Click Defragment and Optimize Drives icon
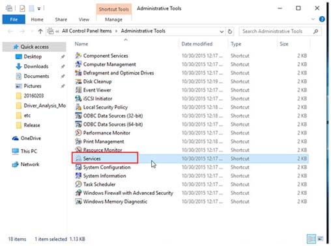331x246 pixels. pos(78,73)
